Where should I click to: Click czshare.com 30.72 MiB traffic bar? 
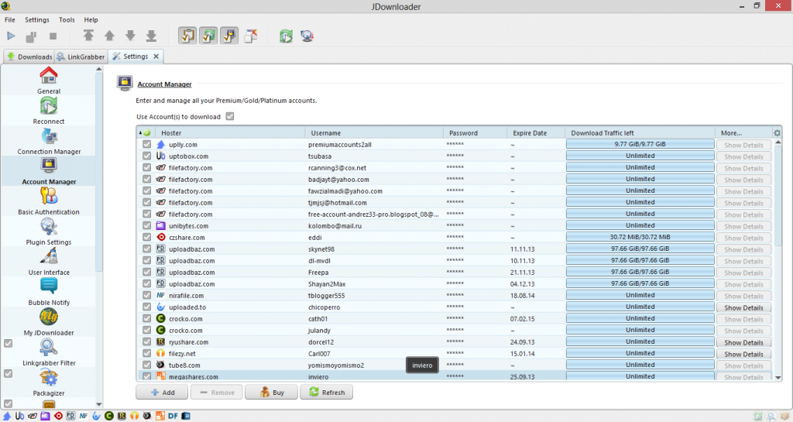640,237
